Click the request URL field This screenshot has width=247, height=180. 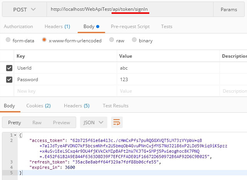click(x=130, y=10)
